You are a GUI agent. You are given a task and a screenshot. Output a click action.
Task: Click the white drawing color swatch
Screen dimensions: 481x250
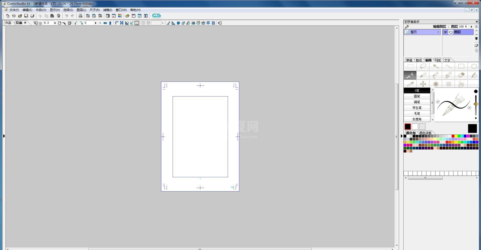pos(415,127)
